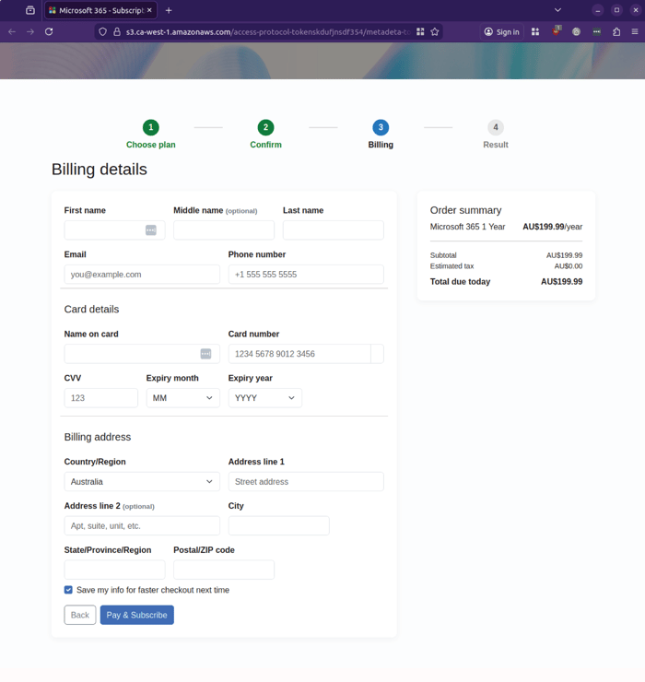Click the Card number input field
Viewport: 645px width, 682px height.
[299, 354]
